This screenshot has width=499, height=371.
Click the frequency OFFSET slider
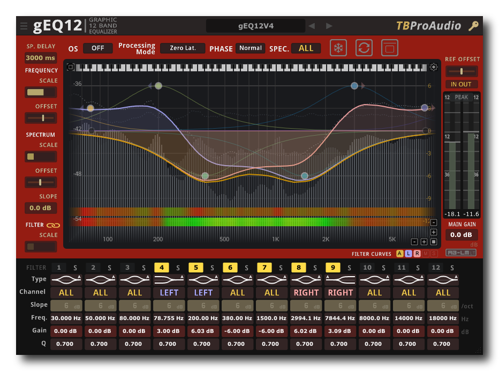41,118
